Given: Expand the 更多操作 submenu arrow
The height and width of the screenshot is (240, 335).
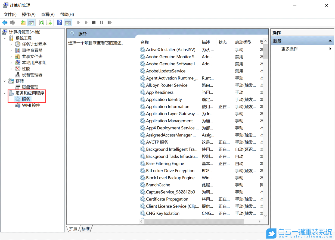Looking at the screenshot, I should click(331, 49).
